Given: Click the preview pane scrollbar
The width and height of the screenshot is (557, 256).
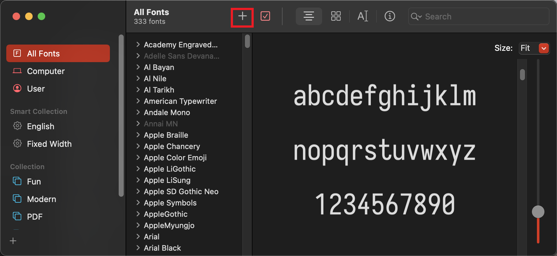Looking at the screenshot, I should click(522, 75).
